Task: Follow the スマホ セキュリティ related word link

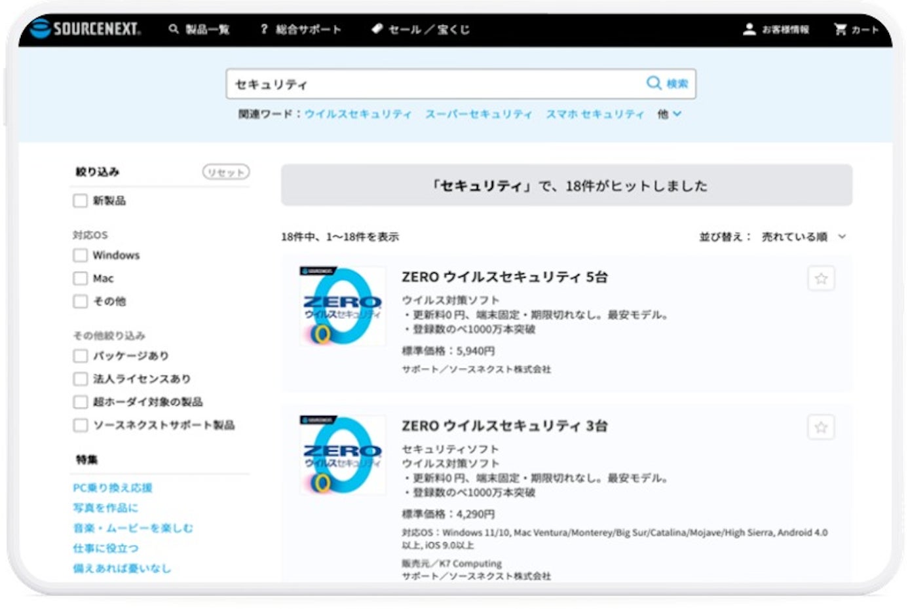Action: click(x=596, y=114)
